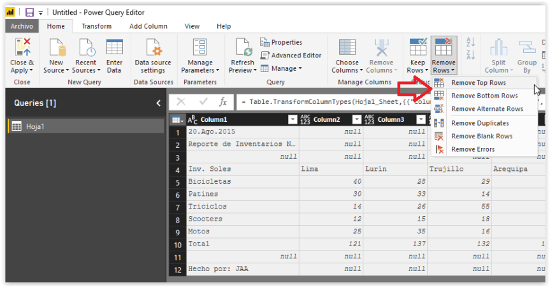Select Remove Blank Rows option
Viewport: 550px width, 287px height.
pos(481,136)
